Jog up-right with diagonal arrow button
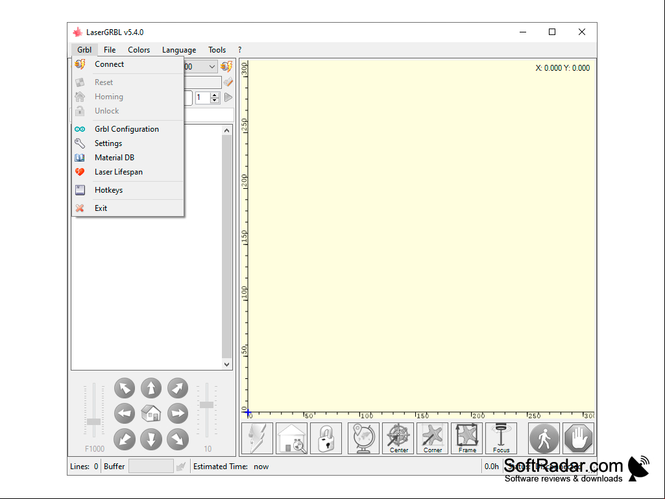The width and height of the screenshot is (665, 499). click(178, 388)
